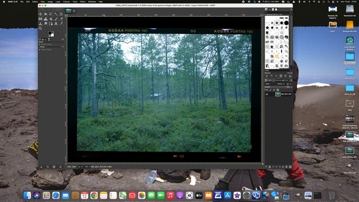Select the Paintbrush tool
Image resolution: width=359 pixels, height=202 pixels.
(56, 19)
